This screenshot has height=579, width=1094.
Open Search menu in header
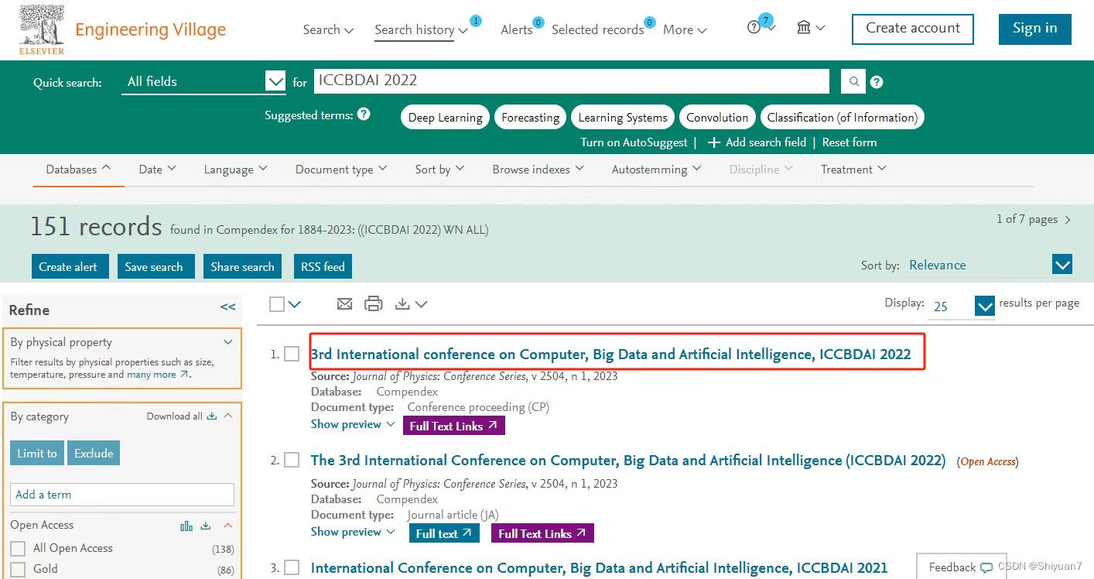tap(328, 29)
